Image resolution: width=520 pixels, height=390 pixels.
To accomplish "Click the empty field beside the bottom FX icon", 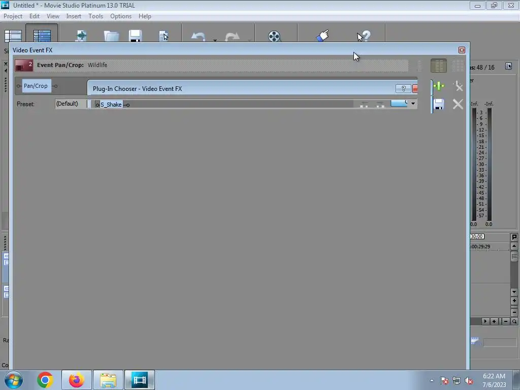I will click(500, 343).
